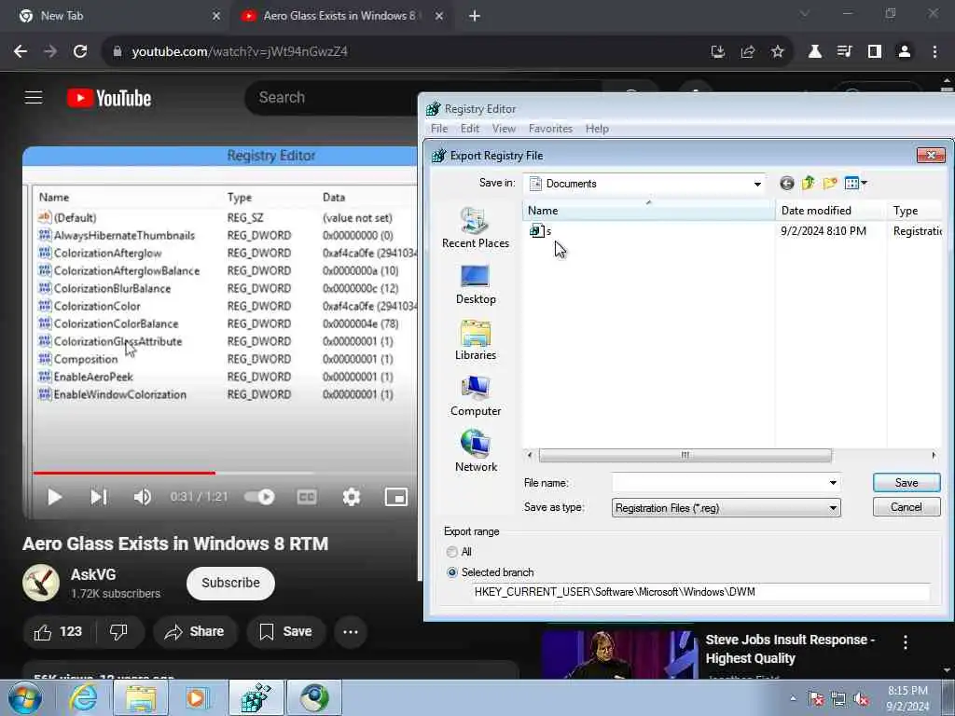Viewport: 955px width, 716px height.
Task: Open YouTube hamburger guide menu
Action: 34,97
